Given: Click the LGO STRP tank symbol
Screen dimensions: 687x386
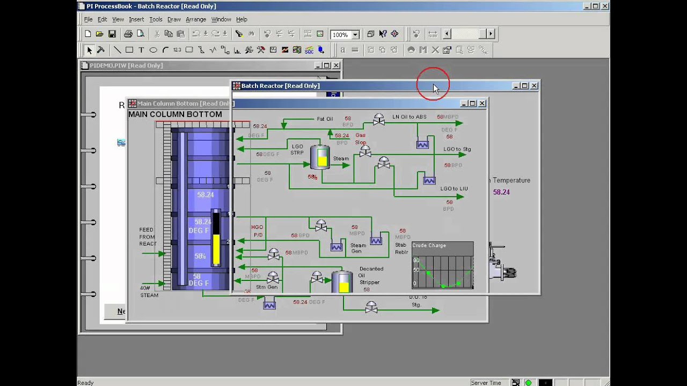Looking at the screenshot, I should tap(320, 157).
